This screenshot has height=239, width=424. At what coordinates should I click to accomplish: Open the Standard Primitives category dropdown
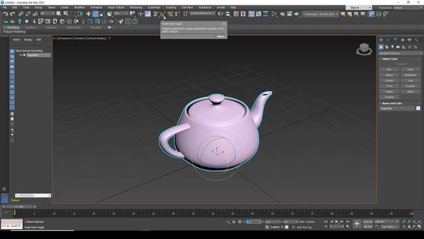coord(400,53)
